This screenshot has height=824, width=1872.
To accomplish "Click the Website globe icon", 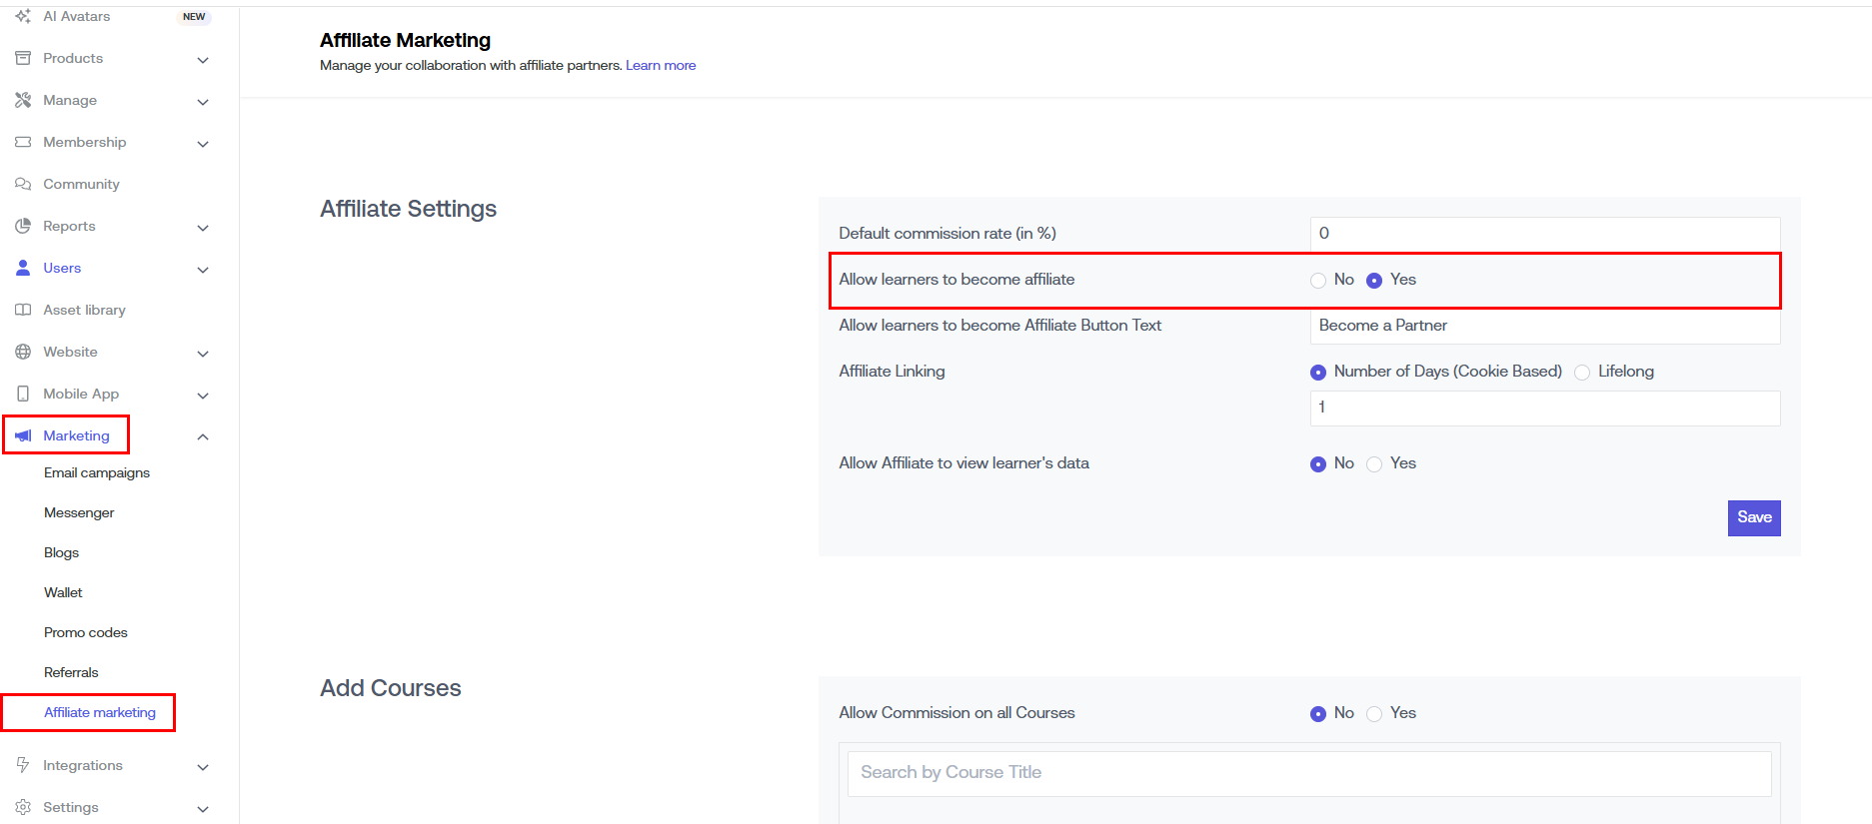I will click(x=23, y=352).
